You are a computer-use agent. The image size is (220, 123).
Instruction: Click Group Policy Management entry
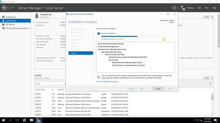(108, 46)
